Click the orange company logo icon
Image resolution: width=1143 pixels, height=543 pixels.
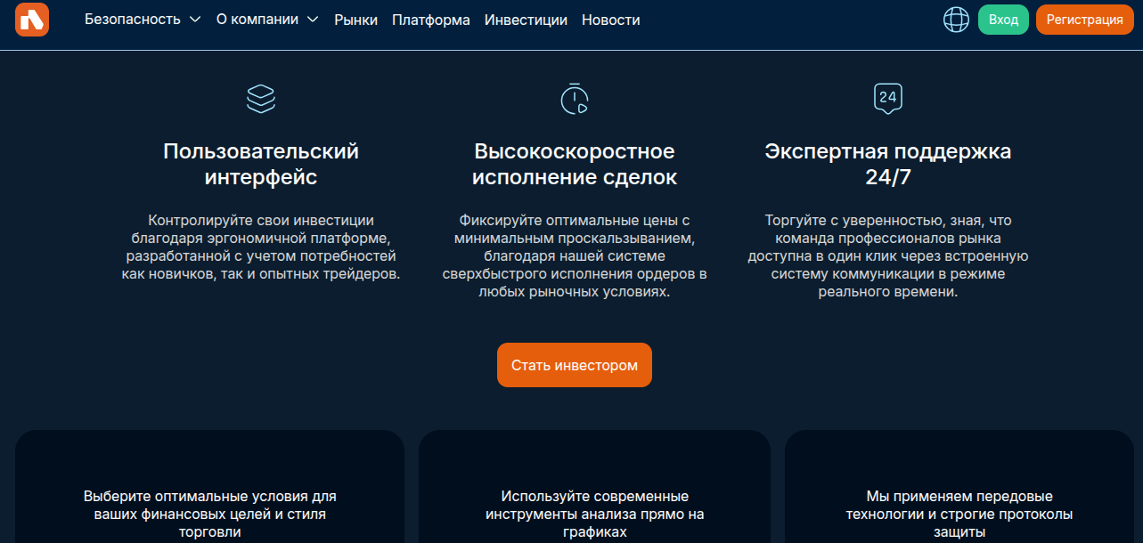tap(32, 20)
